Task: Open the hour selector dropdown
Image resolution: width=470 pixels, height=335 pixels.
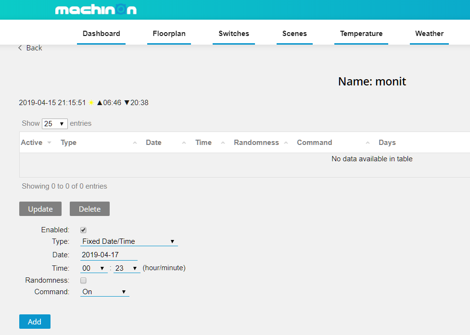Action: coord(94,268)
